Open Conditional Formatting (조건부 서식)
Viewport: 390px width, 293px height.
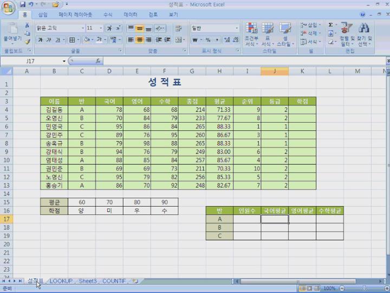point(251,34)
